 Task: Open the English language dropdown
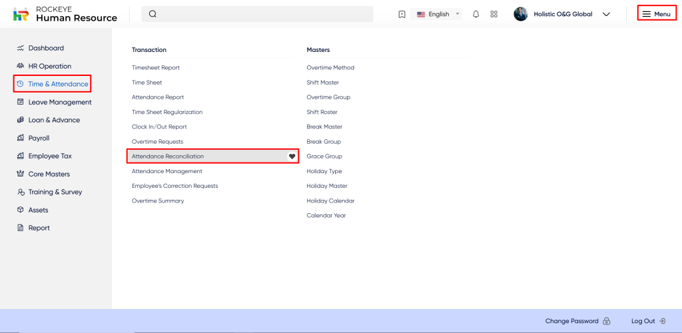(x=438, y=14)
